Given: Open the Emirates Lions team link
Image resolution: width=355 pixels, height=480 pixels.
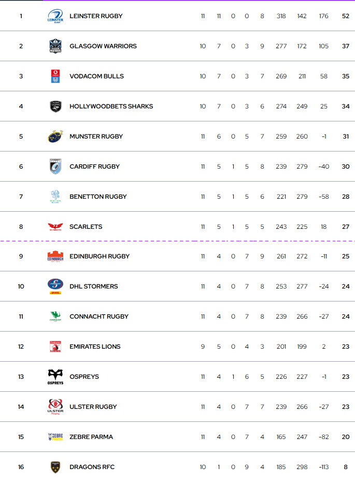Looking at the screenshot, I should [x=95, y=347].
